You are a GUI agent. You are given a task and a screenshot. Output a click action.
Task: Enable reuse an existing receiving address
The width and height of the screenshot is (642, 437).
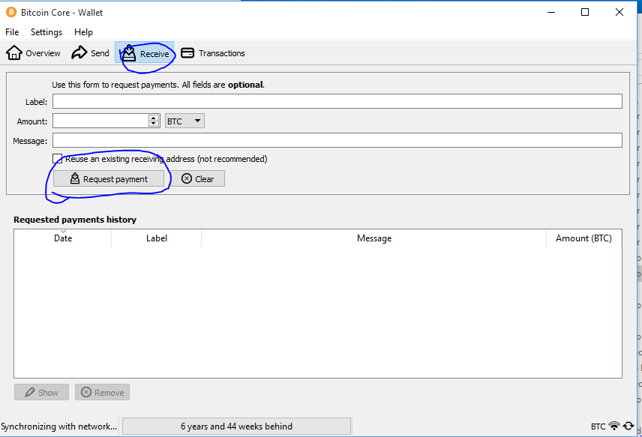pos(58,159)
